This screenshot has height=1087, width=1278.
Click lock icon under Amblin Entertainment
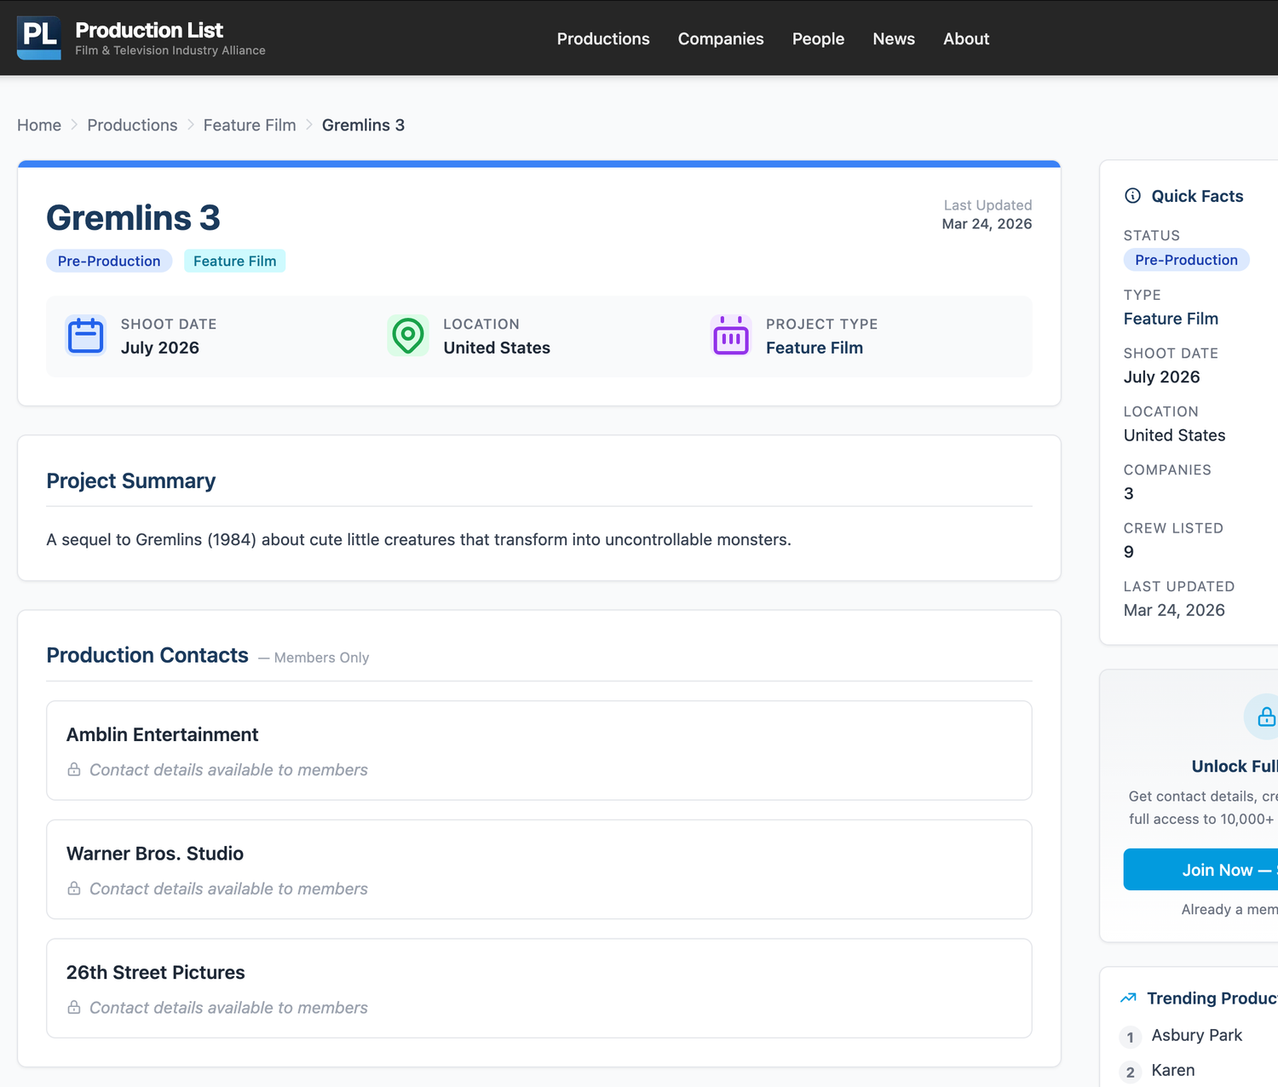coord(74,769)
